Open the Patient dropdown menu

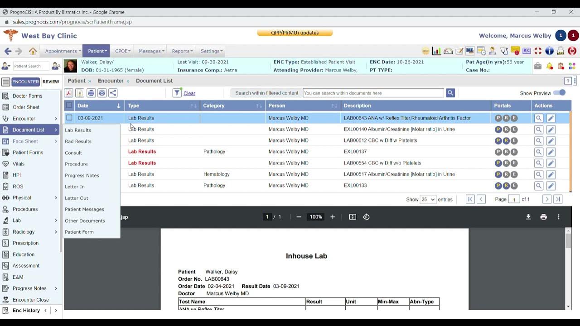(97, 51)
